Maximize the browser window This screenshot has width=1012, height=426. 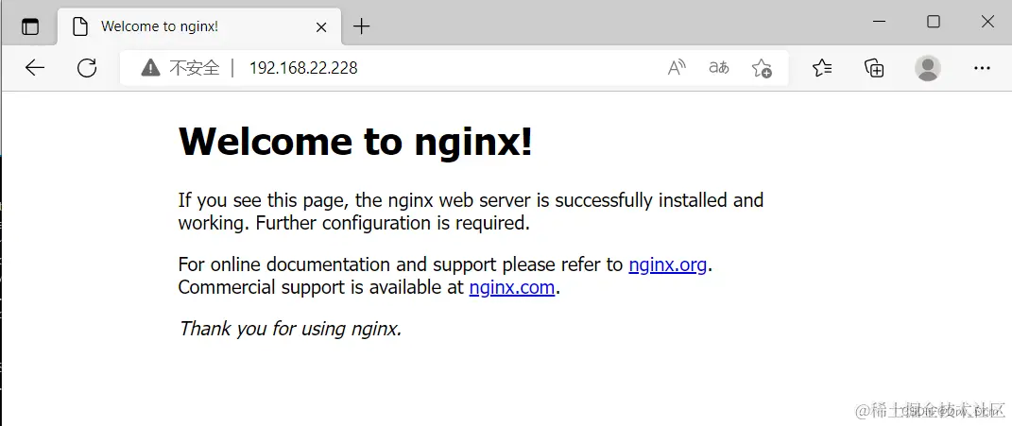click(x=934, y=22)
